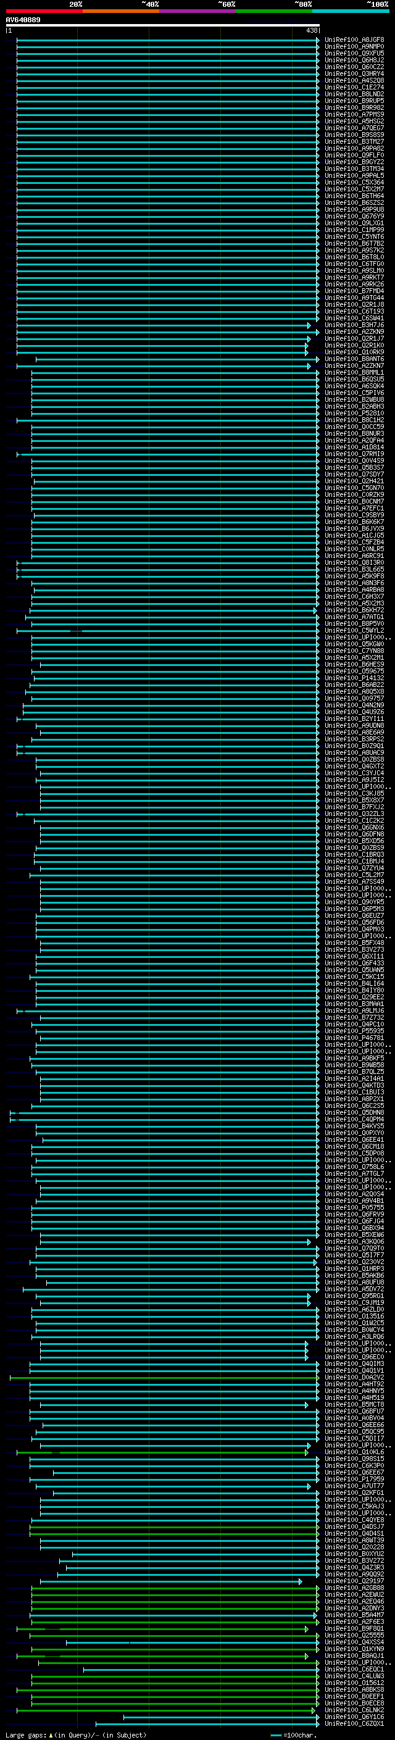
Task: Select hit label UniRef100_A9UDN8
Action: tap(354, 725)
